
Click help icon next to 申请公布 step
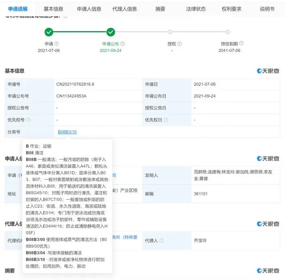122,44
